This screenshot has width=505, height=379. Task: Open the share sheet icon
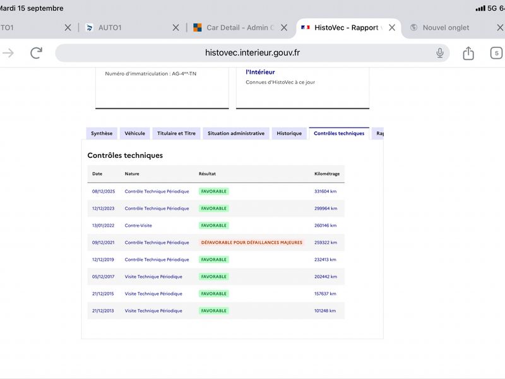point(468,53)
